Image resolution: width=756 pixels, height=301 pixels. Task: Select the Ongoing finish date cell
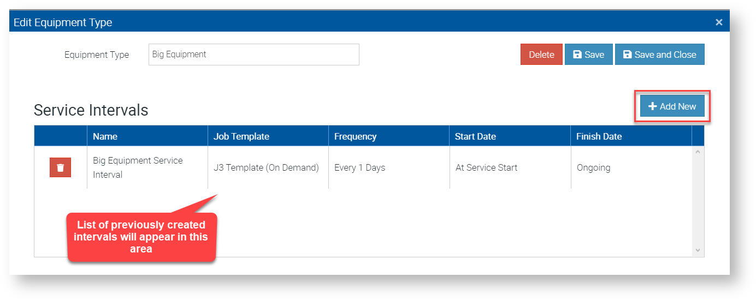point(593,167)
